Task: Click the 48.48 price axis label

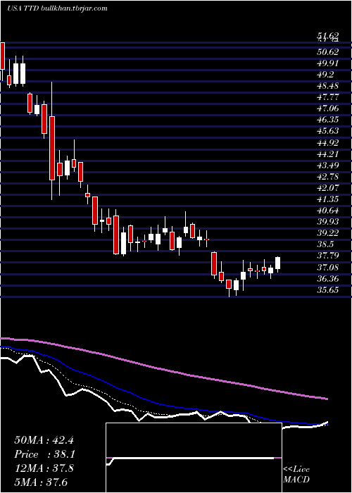Action: tap(328, 86)
